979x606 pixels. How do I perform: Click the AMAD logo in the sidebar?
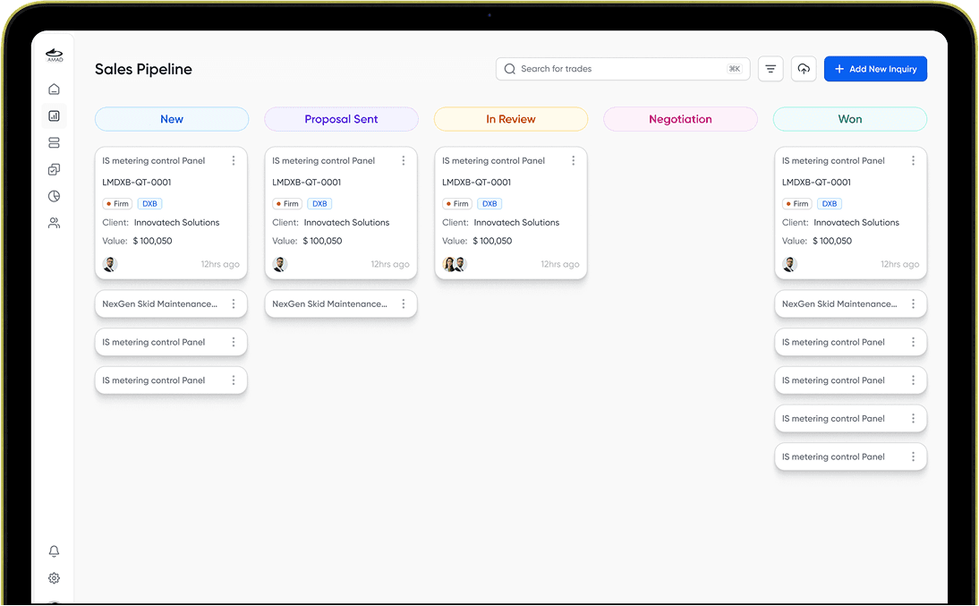[x=55, y=55]
